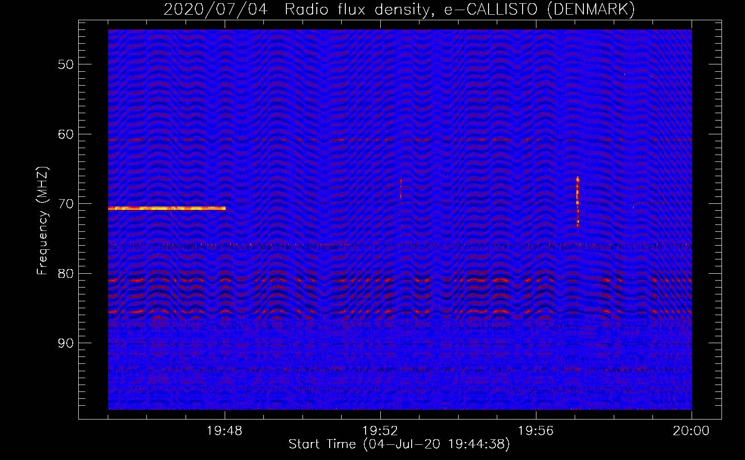The width and height of the screenshot is (745, 460).
Task: Click the bright yellow horizontal band near 71 MHz
Action: pyautogui.click(x=167, y=208)
